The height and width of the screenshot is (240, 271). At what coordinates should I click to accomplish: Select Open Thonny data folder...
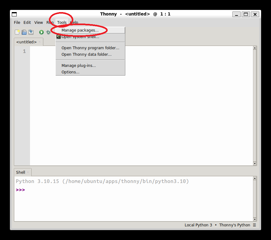pos(90,55)
